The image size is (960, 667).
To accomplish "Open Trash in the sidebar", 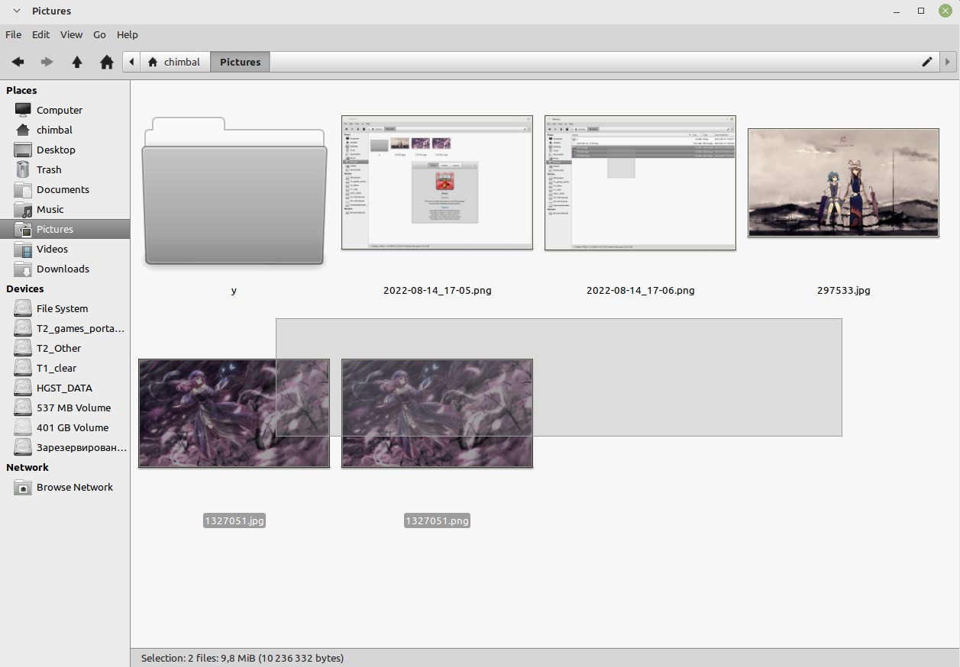I will tap(49, 169).
